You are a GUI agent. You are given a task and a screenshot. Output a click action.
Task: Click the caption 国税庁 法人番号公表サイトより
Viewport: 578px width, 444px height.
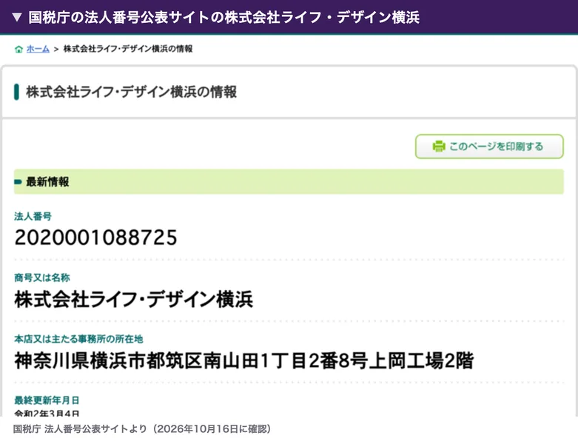(x=80, y=429)
